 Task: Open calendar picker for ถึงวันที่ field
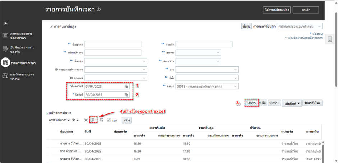point(126,95)
